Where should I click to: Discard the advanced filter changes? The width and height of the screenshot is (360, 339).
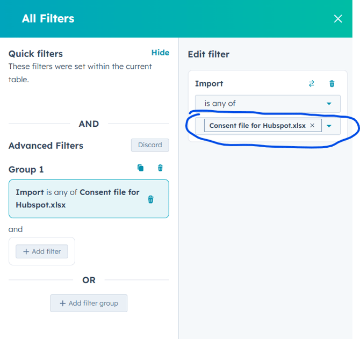click(x=150, y=145)
